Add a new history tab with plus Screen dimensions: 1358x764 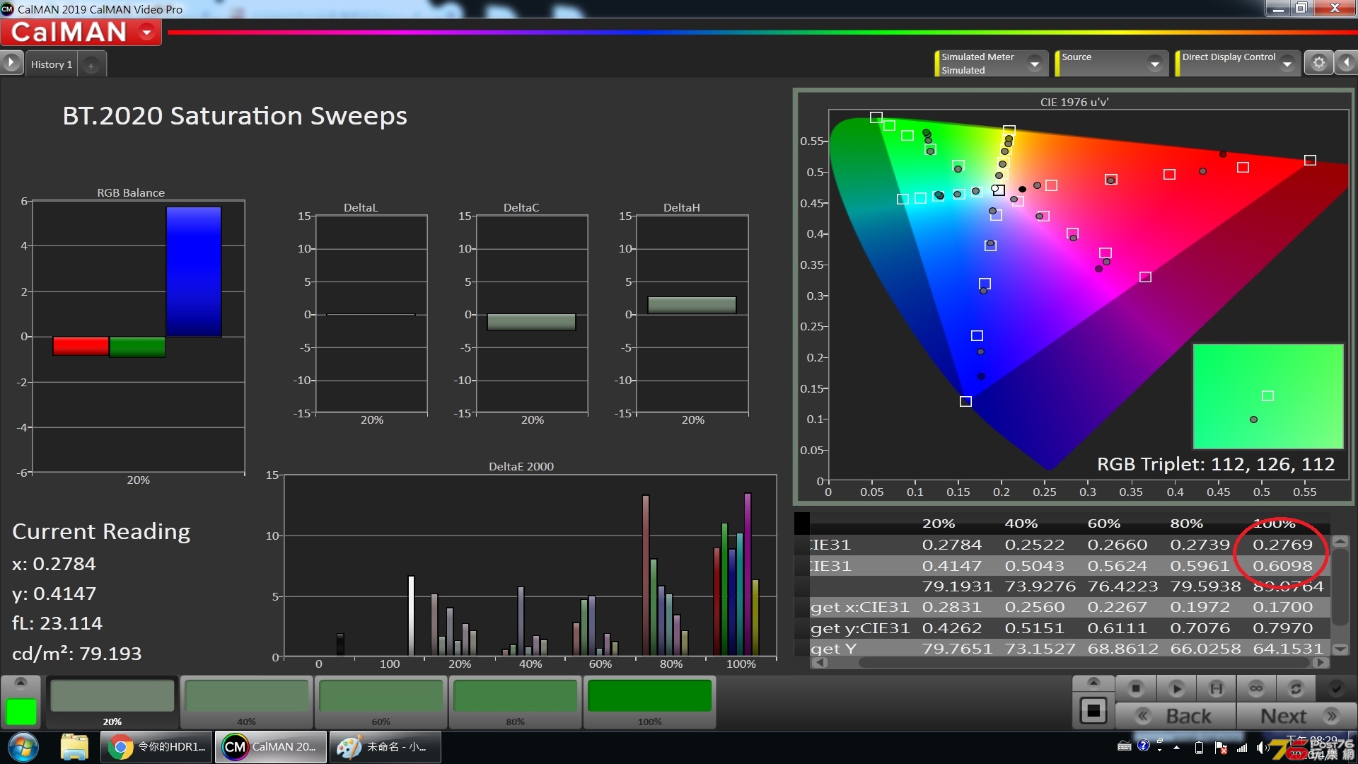(x=91, y=65)
